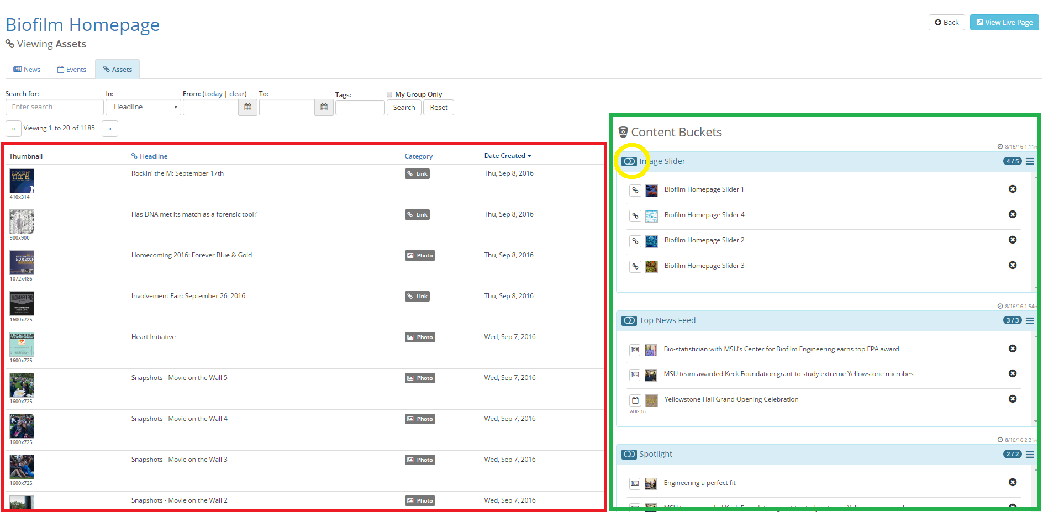The height and width of the screenshot is (512, 1043).
Task: Remove Yellowstone Hall Grand Opening Celebration item
Action: (x=1012, y=399)
